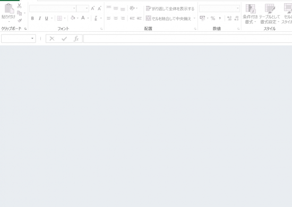Click the Percent Style icon
Screen dimensions: 292x207
click(x=213, y=18)
